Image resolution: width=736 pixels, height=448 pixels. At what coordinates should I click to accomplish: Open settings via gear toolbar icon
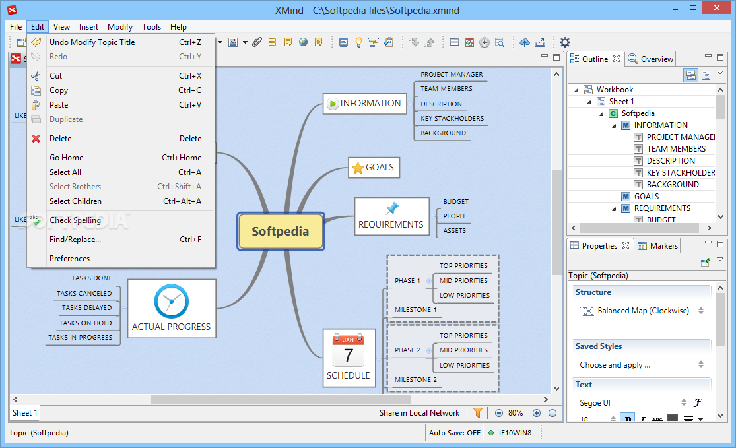[x=565, y=42]
